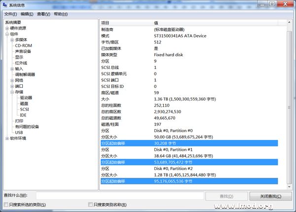This screenshot has height=212, width=296.
Task: Open the 查看(V) menu
Action: [x=43, y=14]
